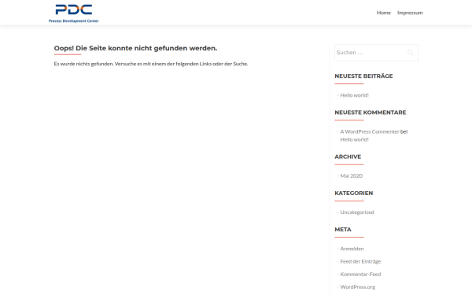The image size is (472, 295).
Task: Open the Impressum menu item
Action: click(410, 13)
